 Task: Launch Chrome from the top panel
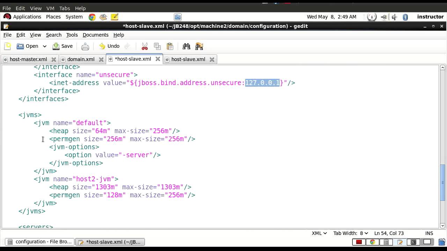pyautogui.click(x=92, y=17)
